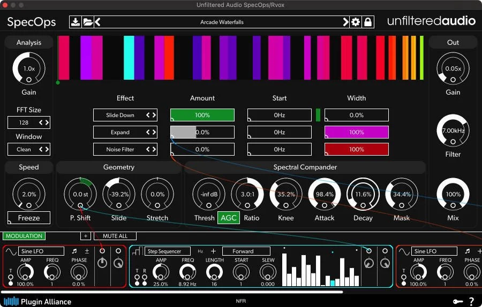Open help via the question mark icon

tap(472, 302)
